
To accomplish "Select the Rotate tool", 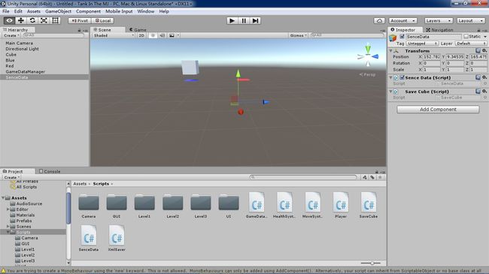I will click(x=32, y=20).
